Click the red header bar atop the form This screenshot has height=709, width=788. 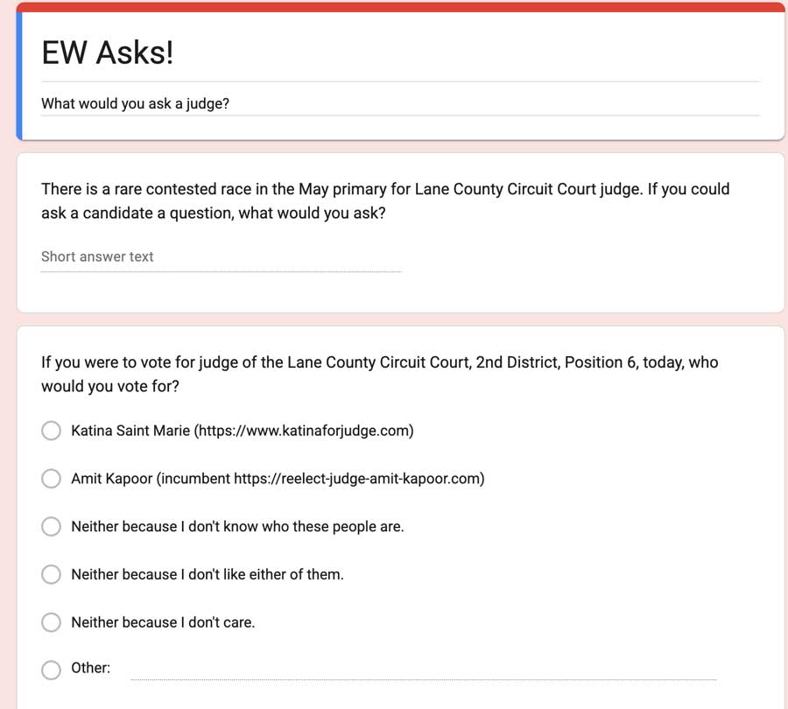(x=400, y=7)
